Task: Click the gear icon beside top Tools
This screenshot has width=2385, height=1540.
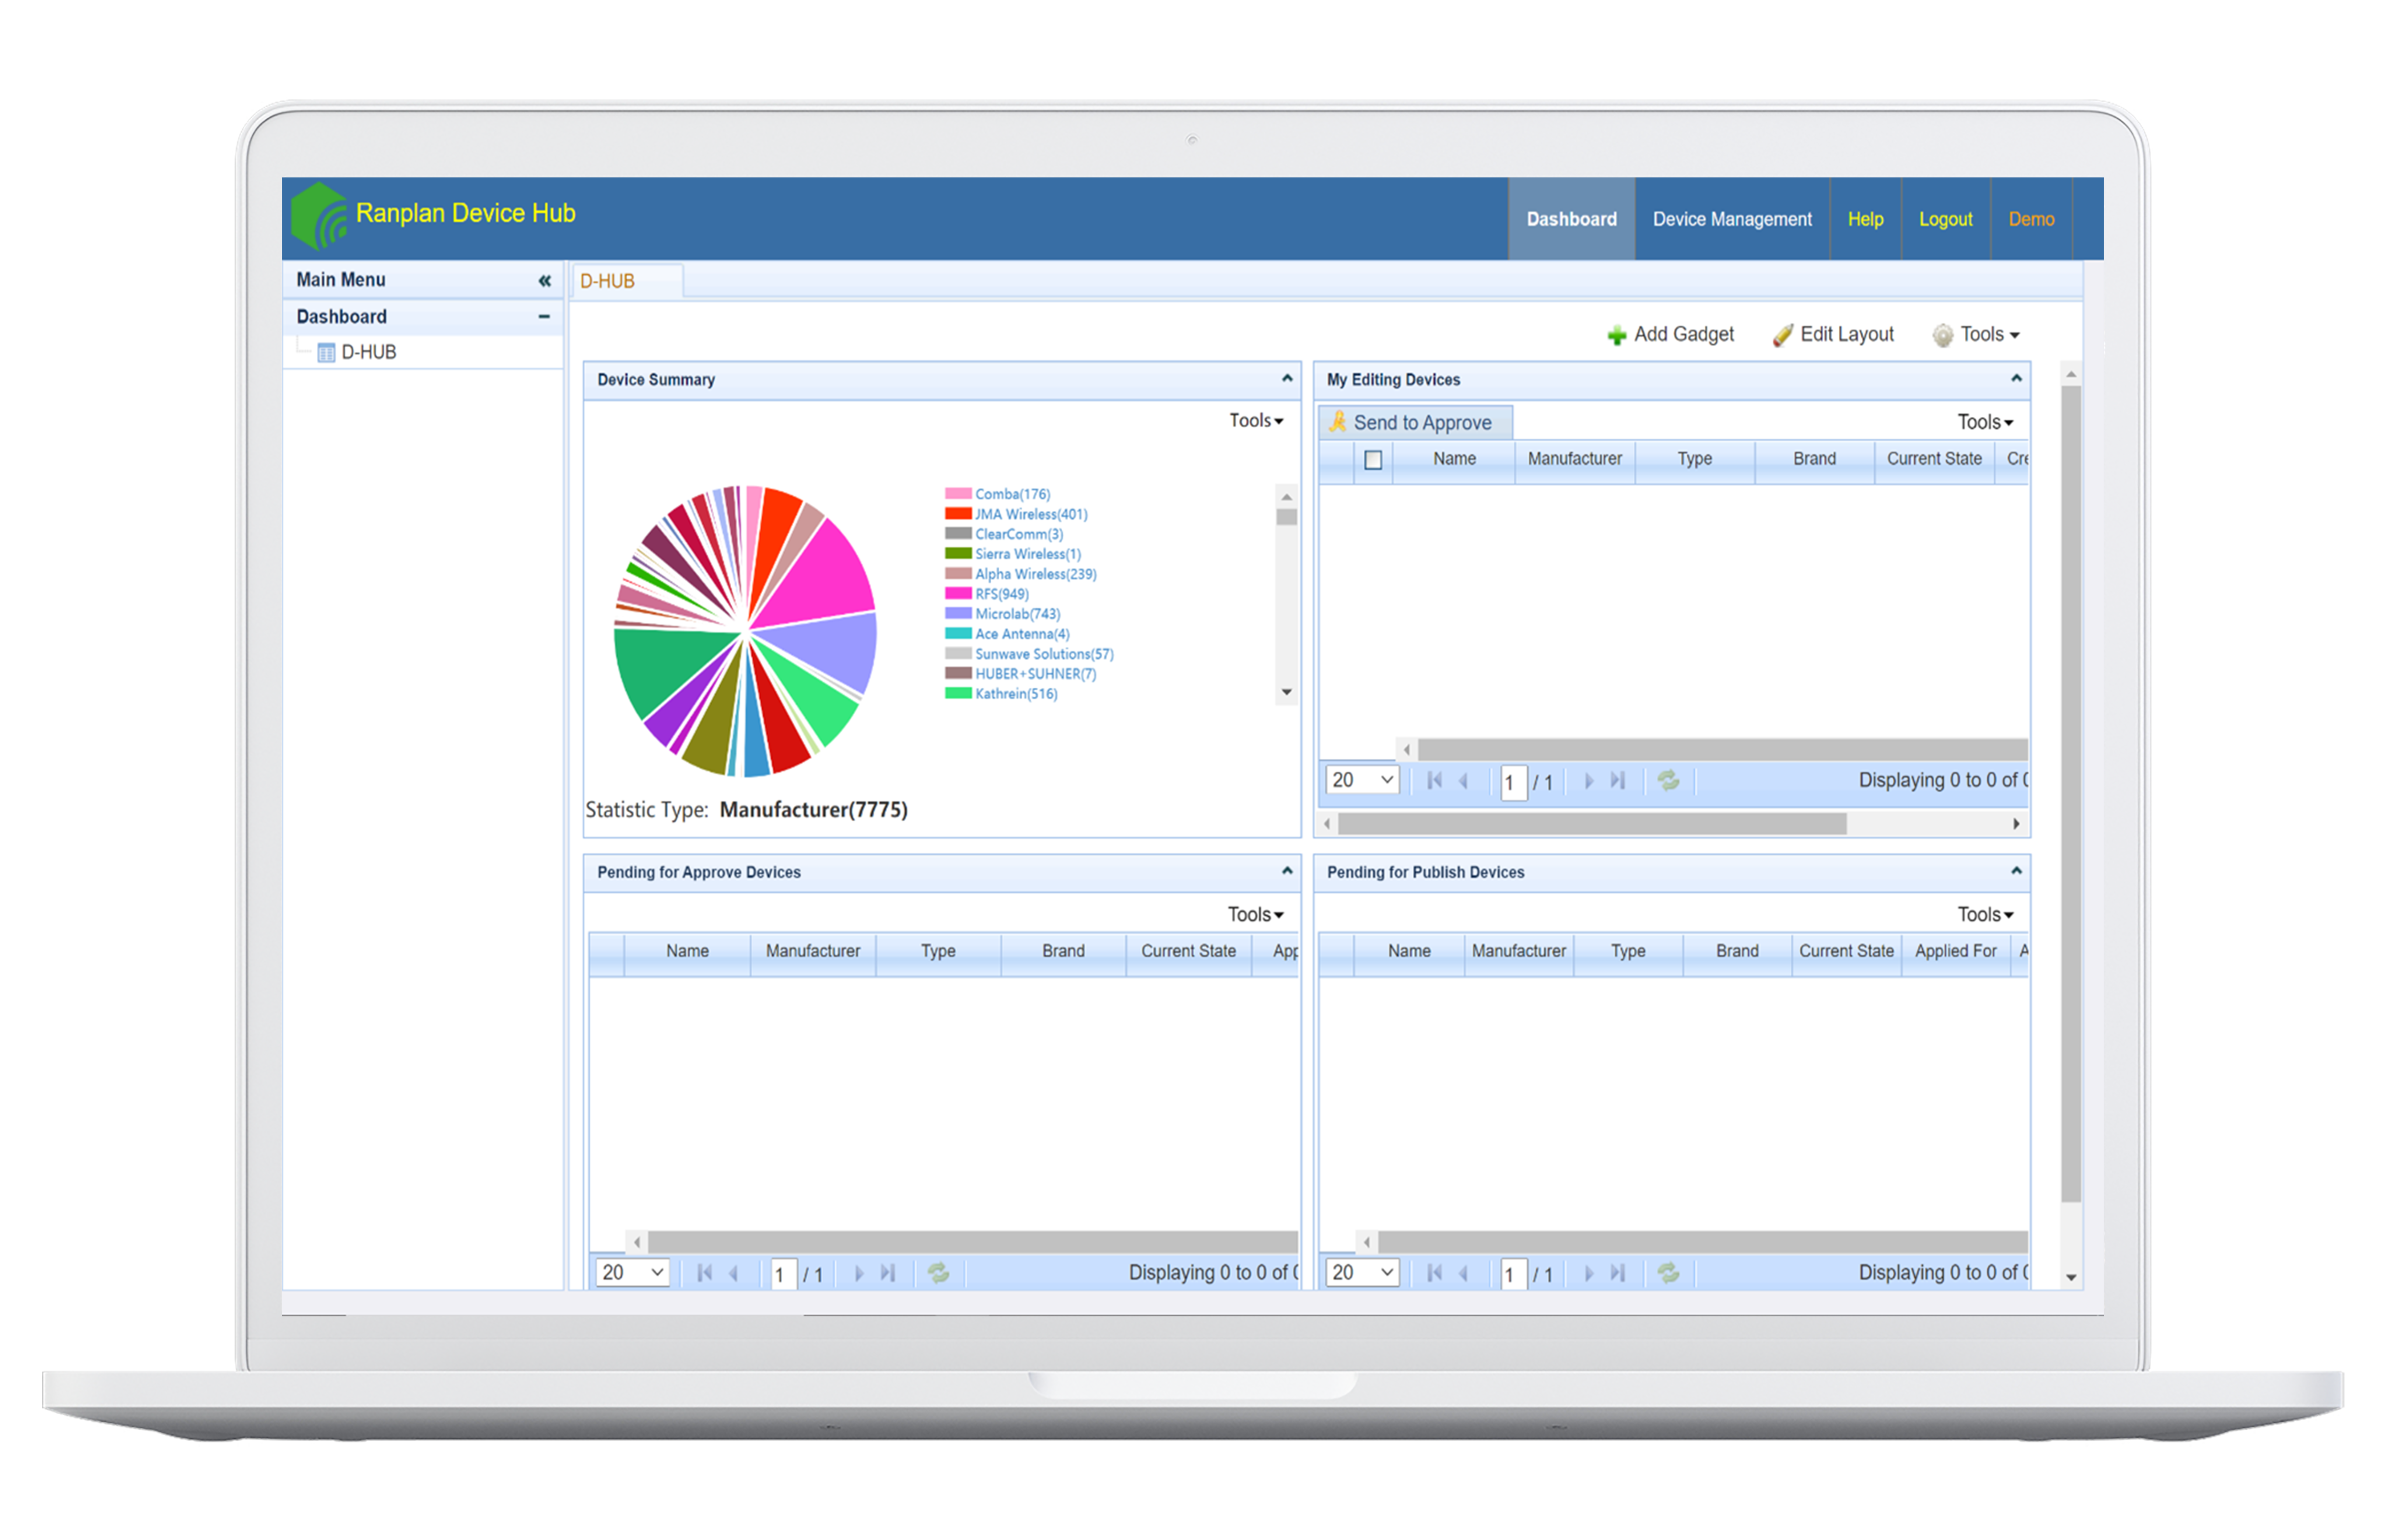Action: [x=1942, y=335]
